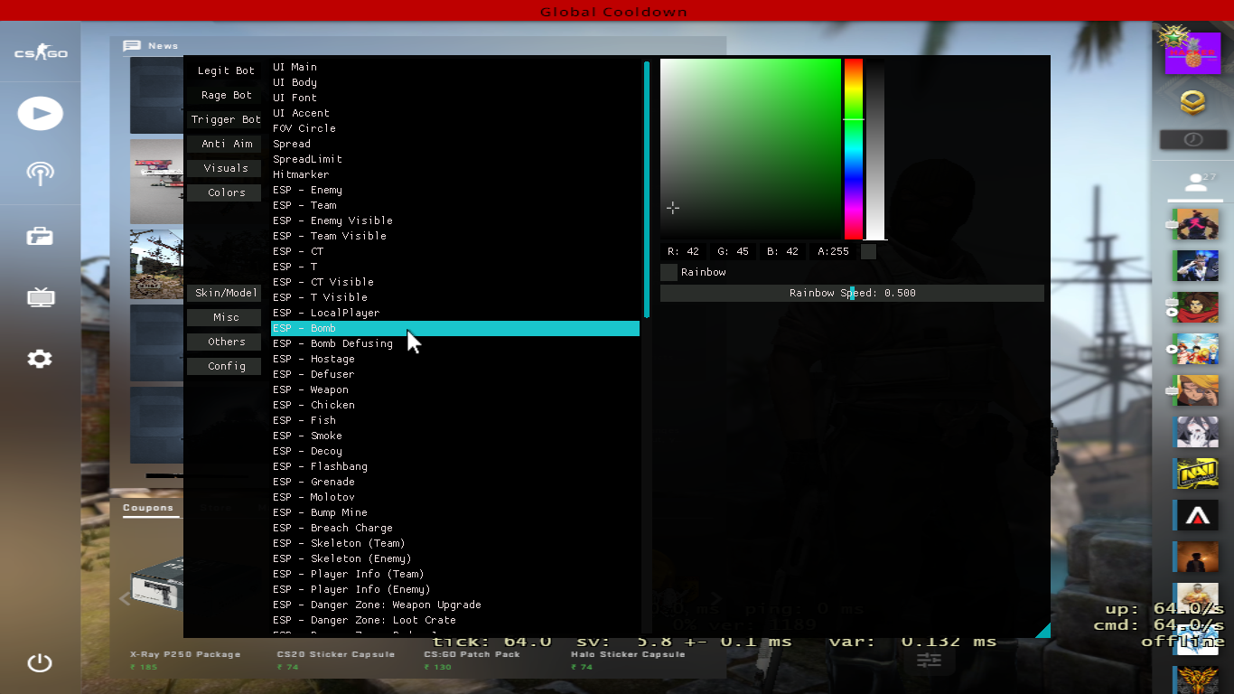The width and height of the screenshot is (1234, 694).
Task: Open the inventory briefcase icon
Action: 40,237
